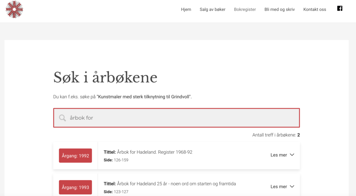This screenshot has width=356, height=196.
Task: Open the Facebook page icon
Action: (x=340, y=8)
